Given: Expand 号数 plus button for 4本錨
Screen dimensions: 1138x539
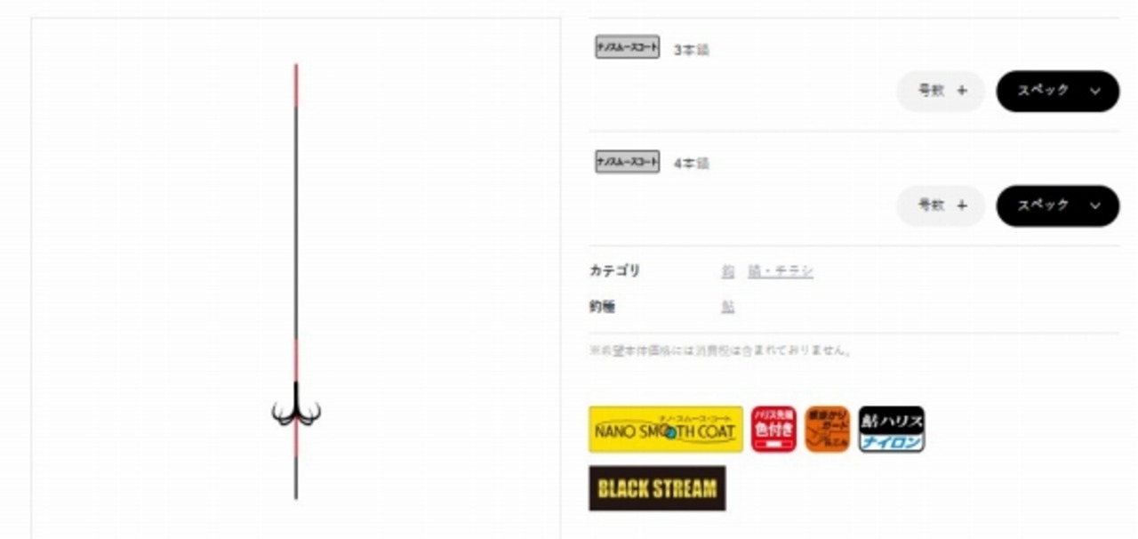Looking at the screenshot, I should point(942,205).
